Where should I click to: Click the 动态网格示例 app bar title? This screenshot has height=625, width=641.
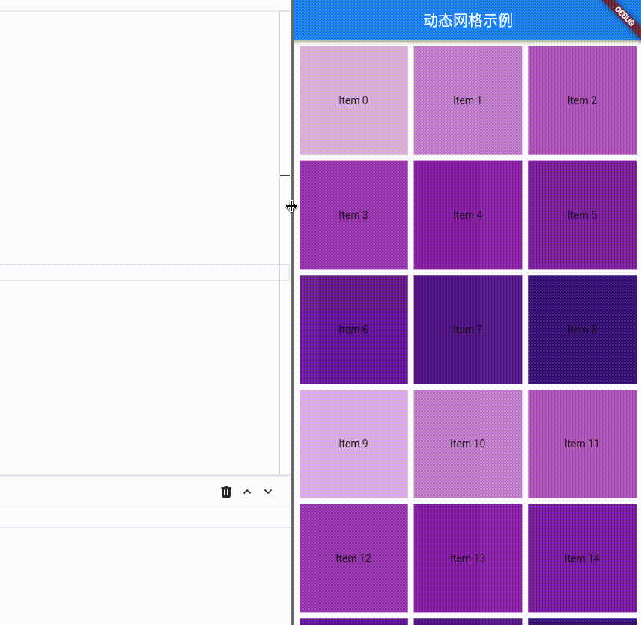click(x=467, y=20)
